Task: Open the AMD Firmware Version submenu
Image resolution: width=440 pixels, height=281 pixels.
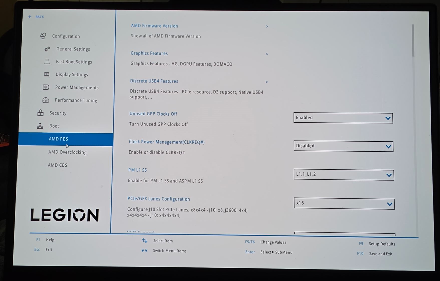Action: (155, 26)
